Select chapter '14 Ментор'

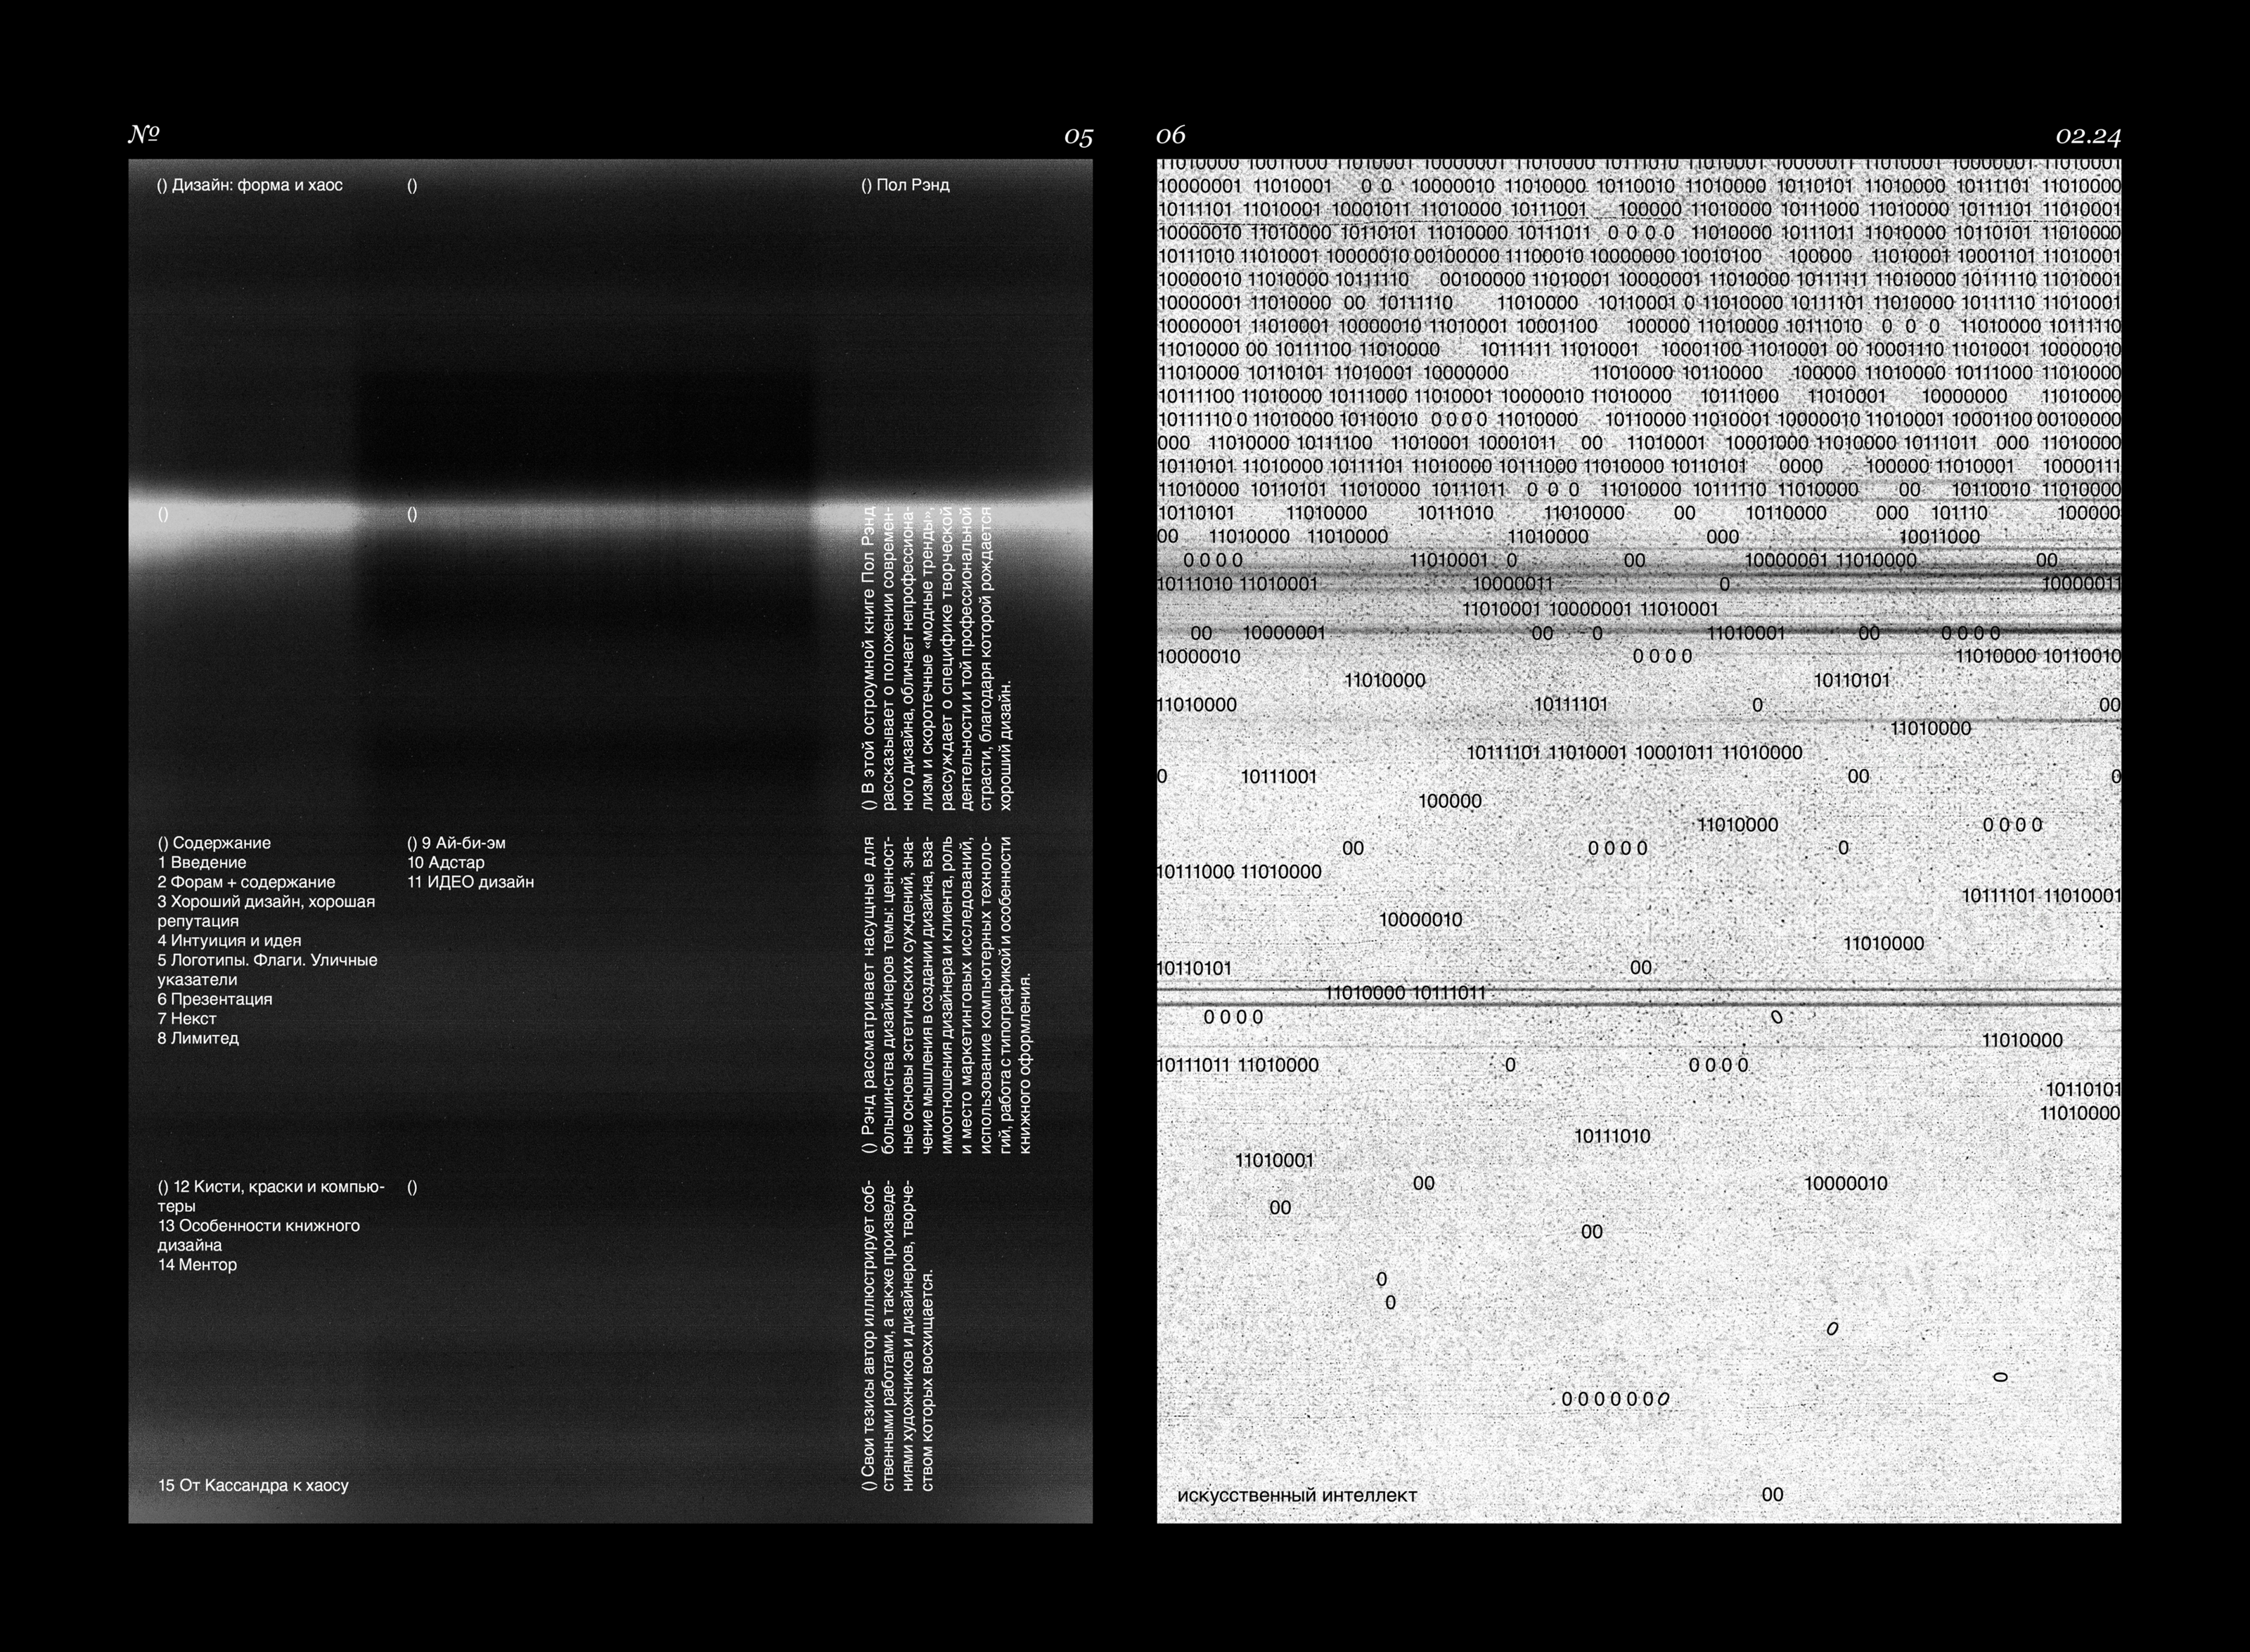tap(197, 1264)
